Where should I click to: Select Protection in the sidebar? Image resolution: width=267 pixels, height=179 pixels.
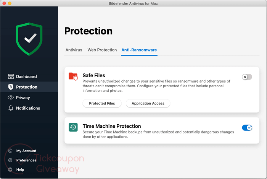29,87
